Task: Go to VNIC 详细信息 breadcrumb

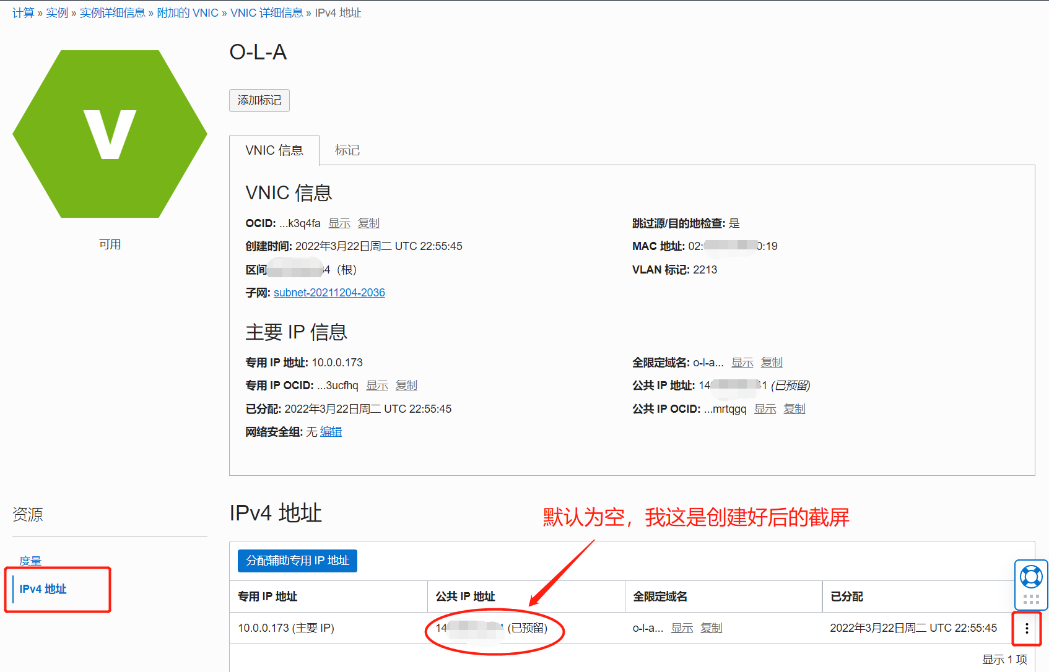Action: [266, 12]
